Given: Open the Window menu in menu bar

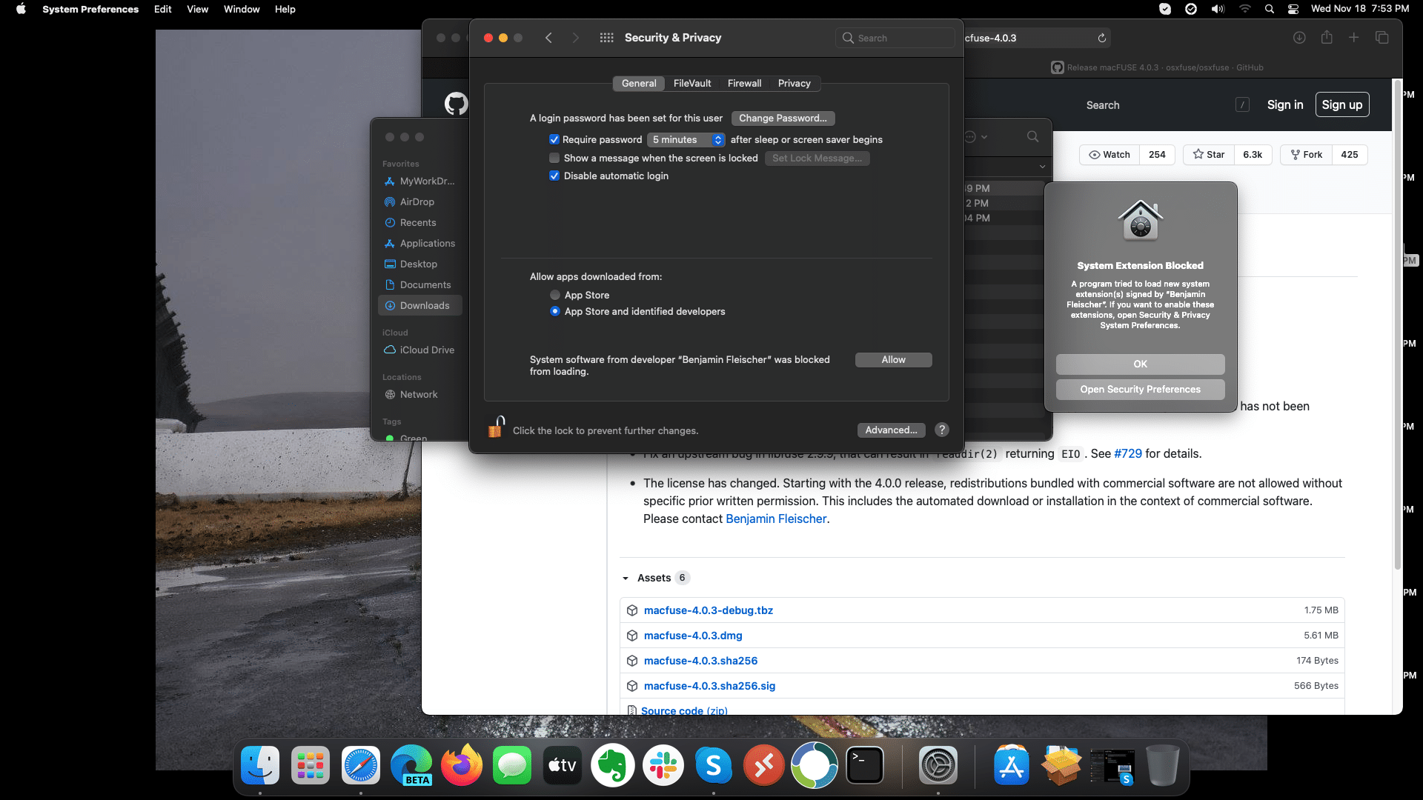Looking at the screenshot, I should click(242, 9).
